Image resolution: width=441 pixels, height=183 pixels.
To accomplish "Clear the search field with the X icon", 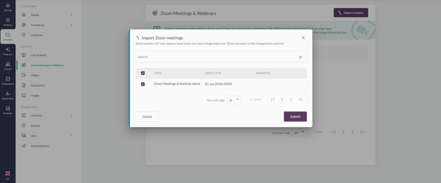I will coord(300,57).
